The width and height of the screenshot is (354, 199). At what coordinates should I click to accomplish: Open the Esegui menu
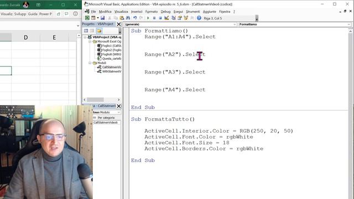pyautogui.click(x=178, y=12)
